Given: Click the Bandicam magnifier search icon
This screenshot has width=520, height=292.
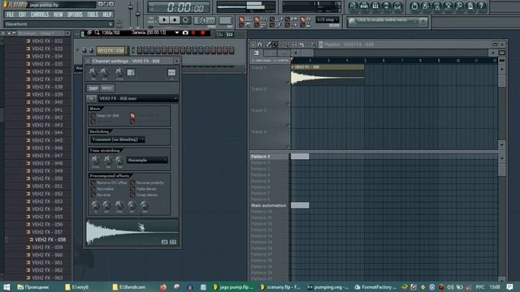Looking at the screenshot, I should pos(97,32).
